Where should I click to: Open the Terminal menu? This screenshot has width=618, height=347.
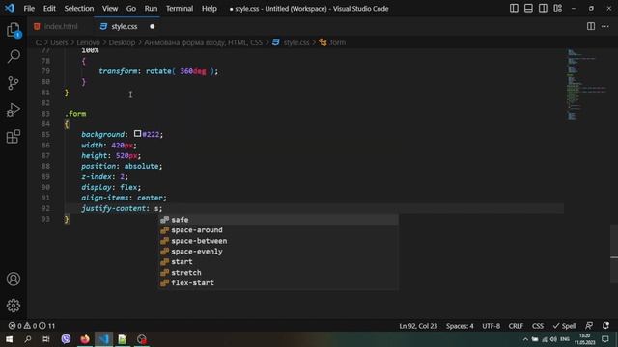[x=180, y=9]
